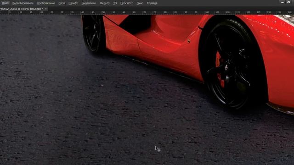
Task: Open the Редактирование menu
Action: click(23, 3)
